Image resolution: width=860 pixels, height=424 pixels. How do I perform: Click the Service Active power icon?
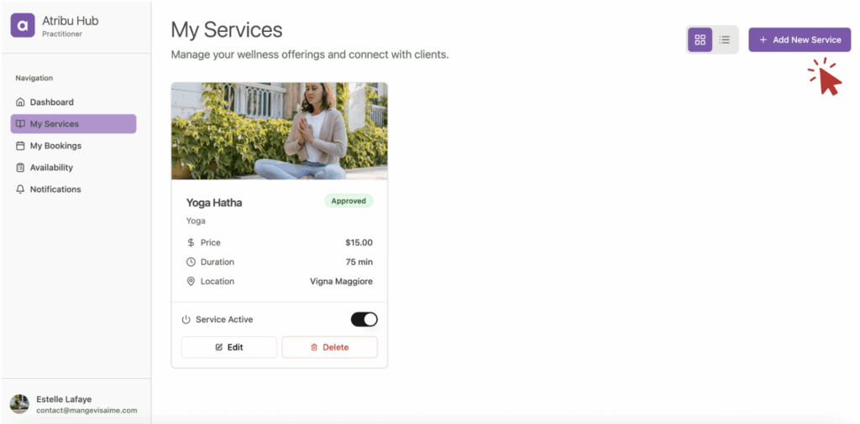coord(186,319)
